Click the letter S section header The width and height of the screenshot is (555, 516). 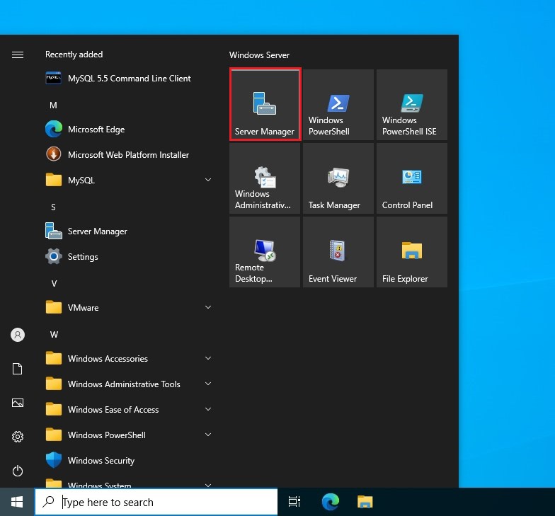click(x=54, y=207)
